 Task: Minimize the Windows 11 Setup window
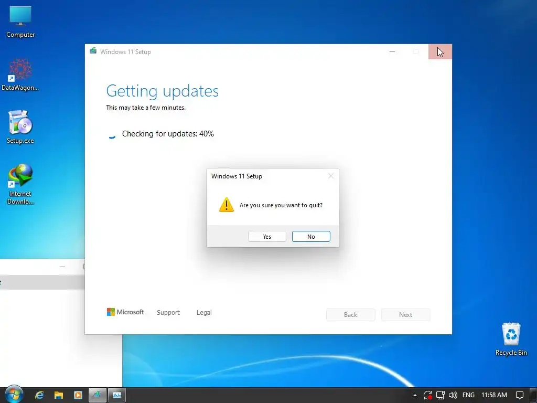(x=392, y=52)
